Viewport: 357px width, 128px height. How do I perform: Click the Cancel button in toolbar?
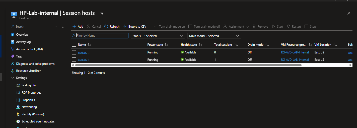[94, 27]
